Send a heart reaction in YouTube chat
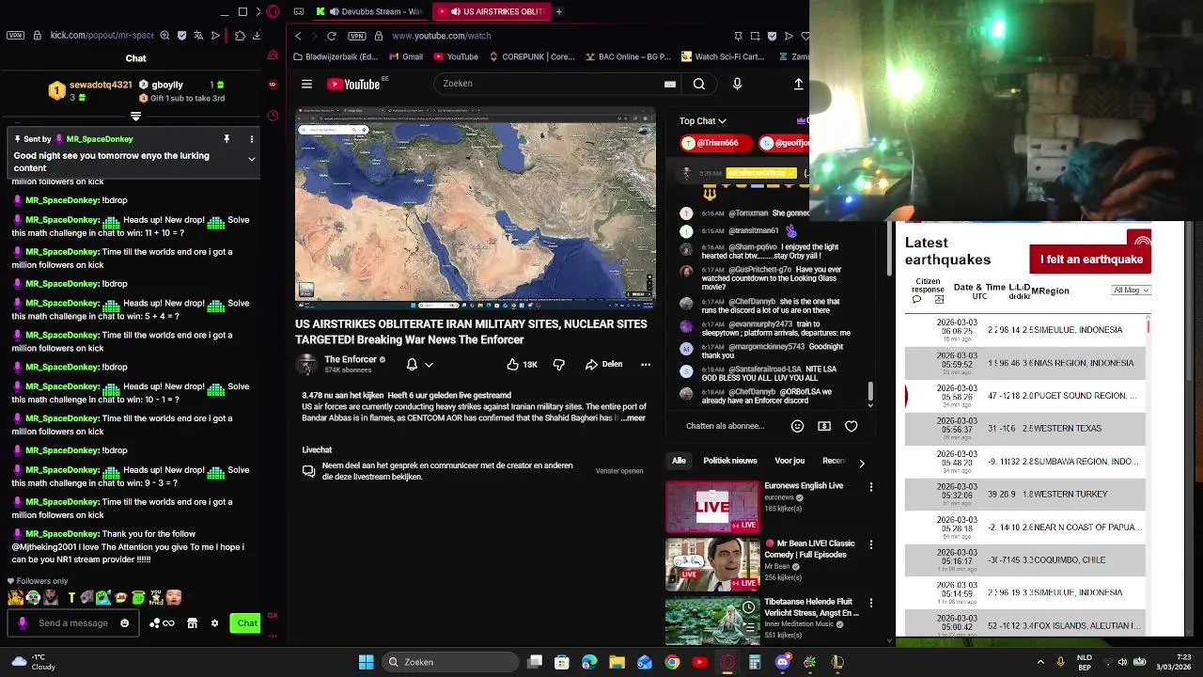 pos(851,426)
